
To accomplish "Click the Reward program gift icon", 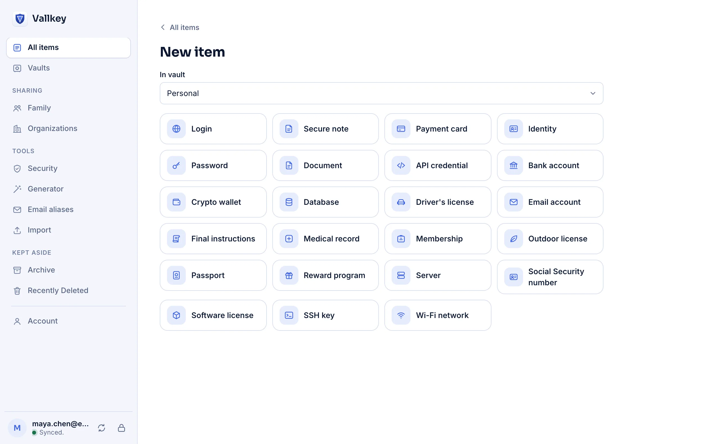I will (x=289, y=276).
